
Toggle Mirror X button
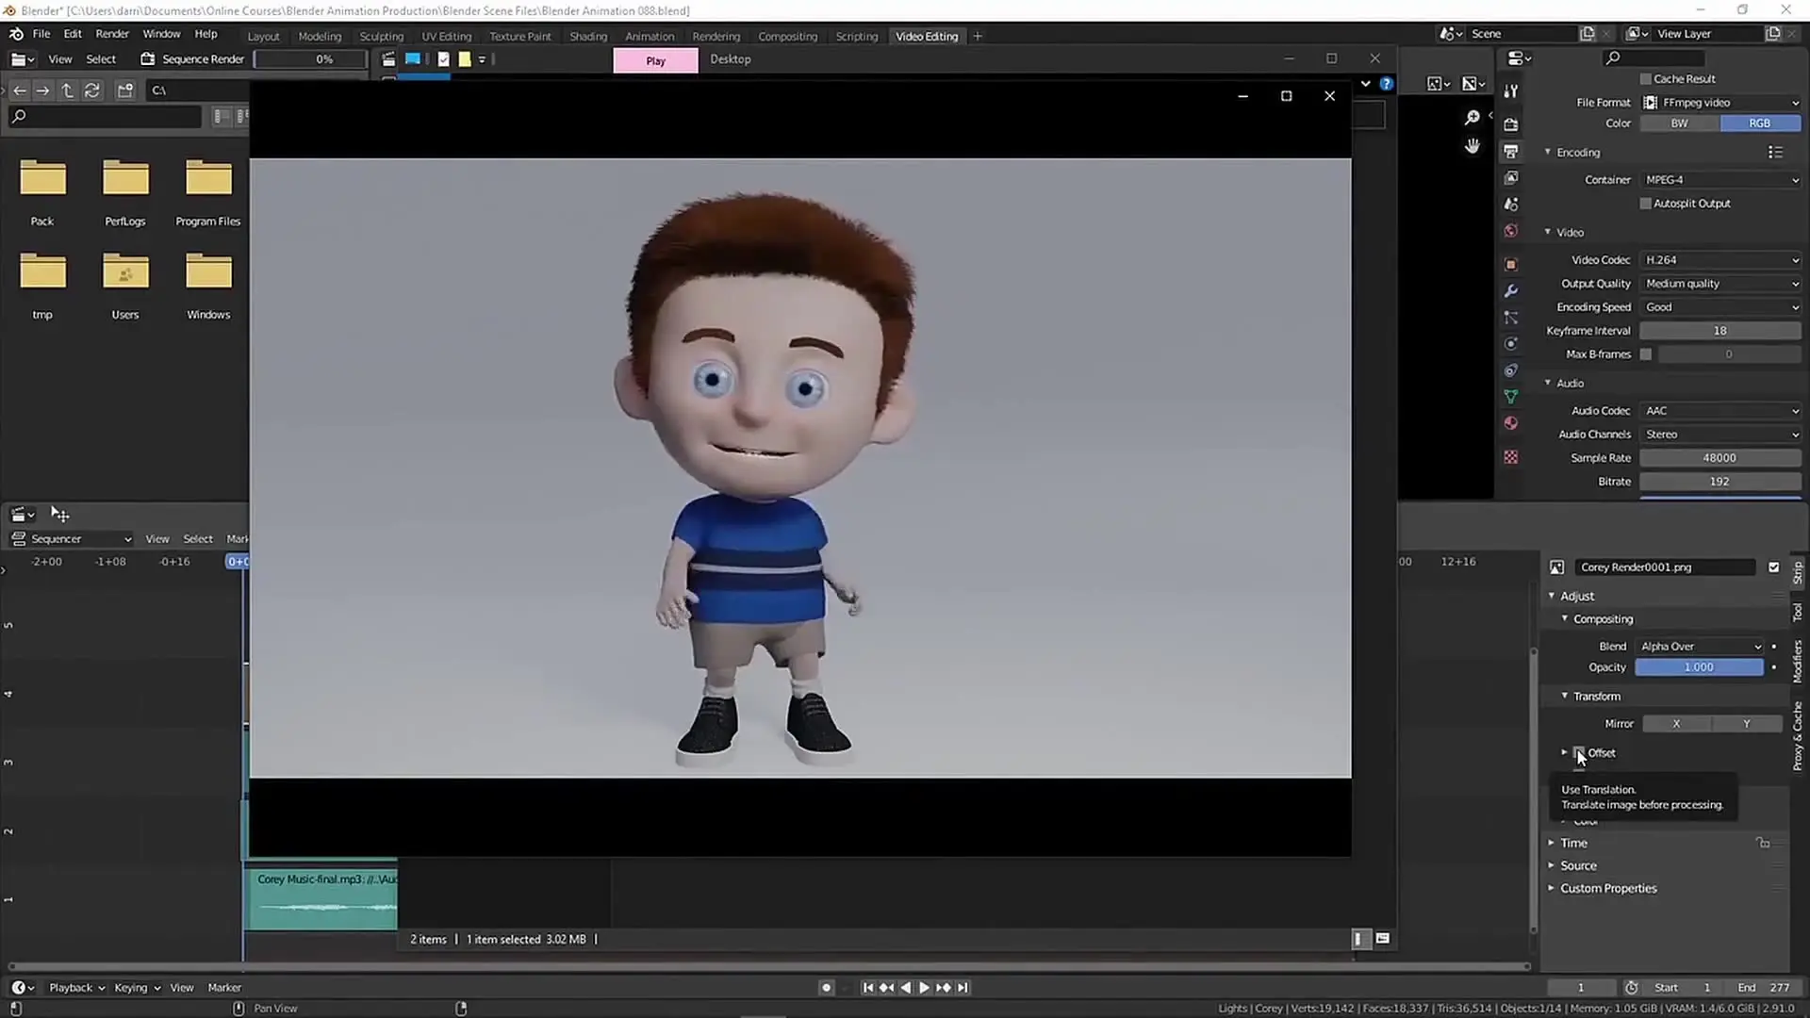(x=1676, y=724)
